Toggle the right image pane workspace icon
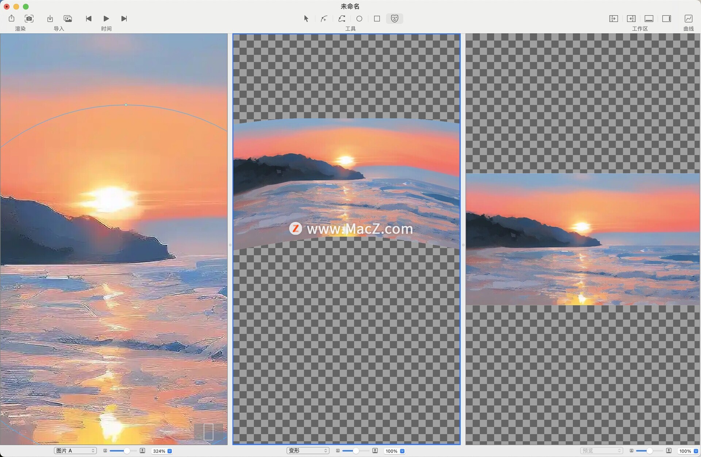 point(631,18)
